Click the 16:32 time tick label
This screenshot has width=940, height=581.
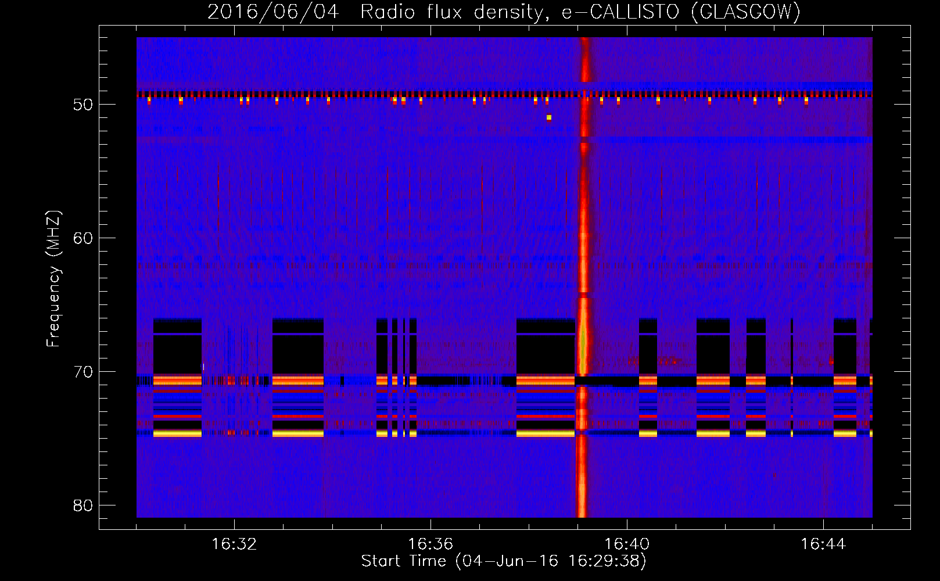tap(234, 544)
